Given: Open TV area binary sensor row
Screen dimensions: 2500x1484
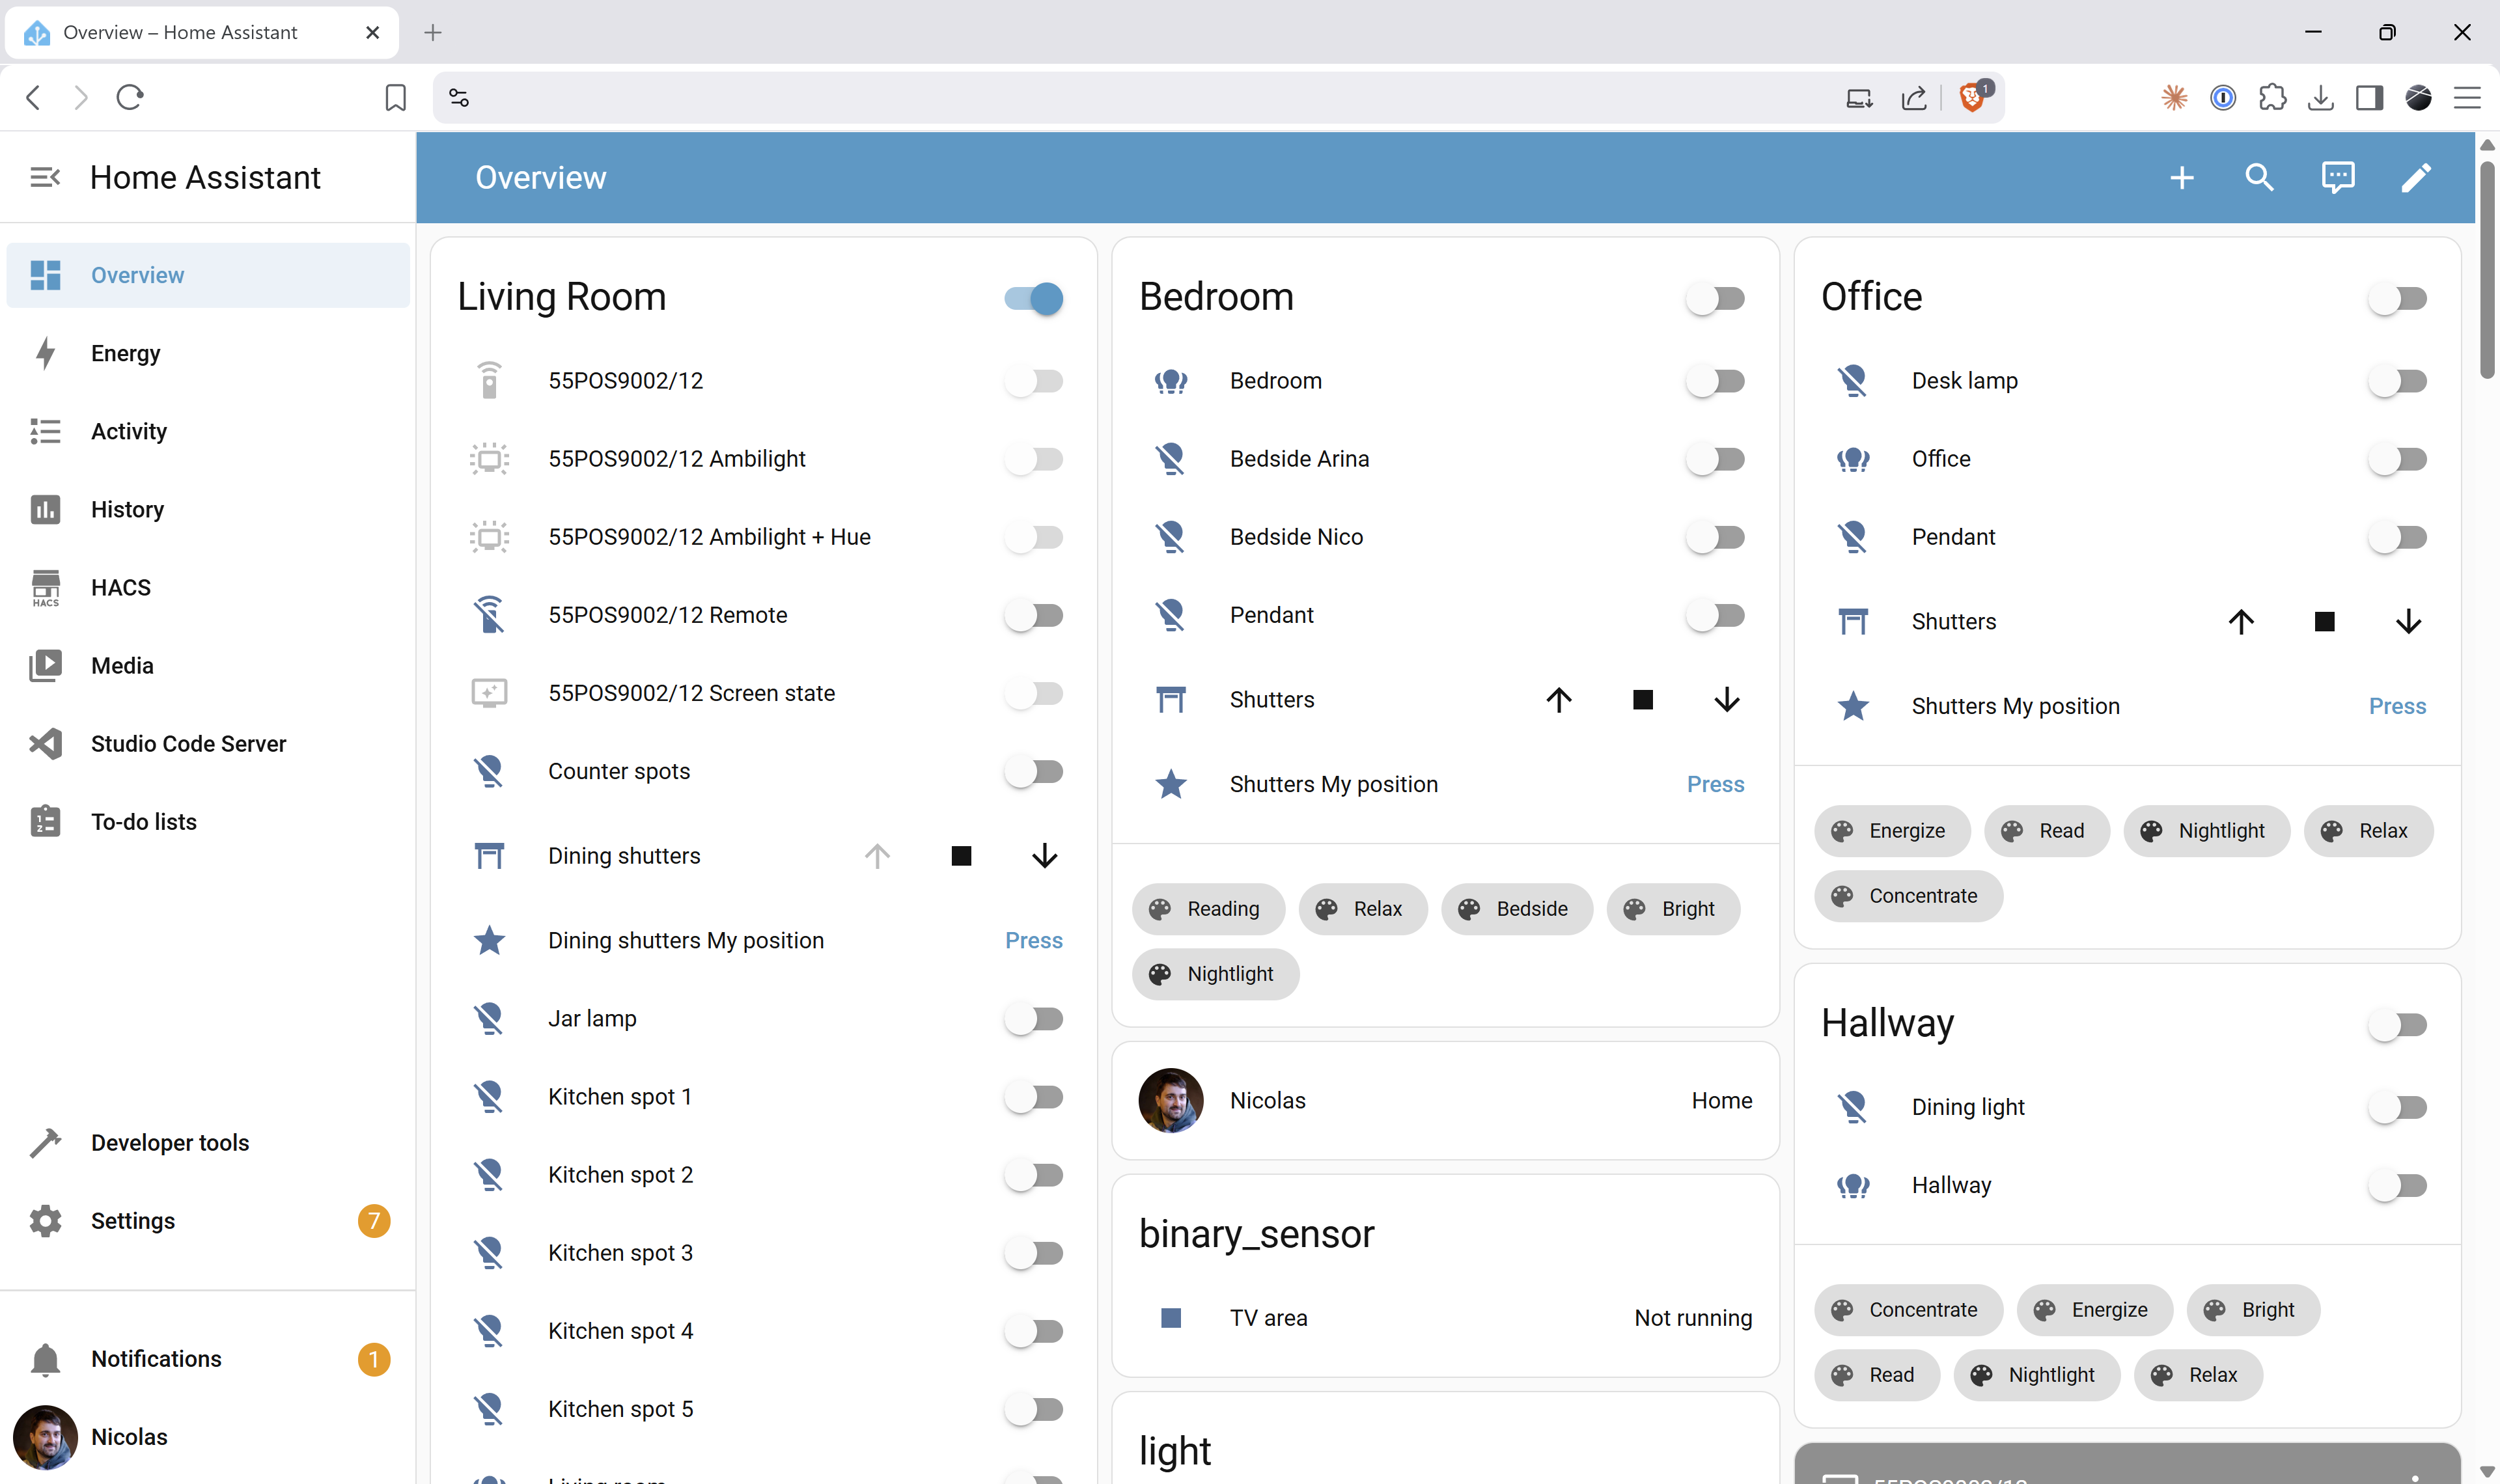Looking at the screenshot, I should [x=1445, y=1318].
